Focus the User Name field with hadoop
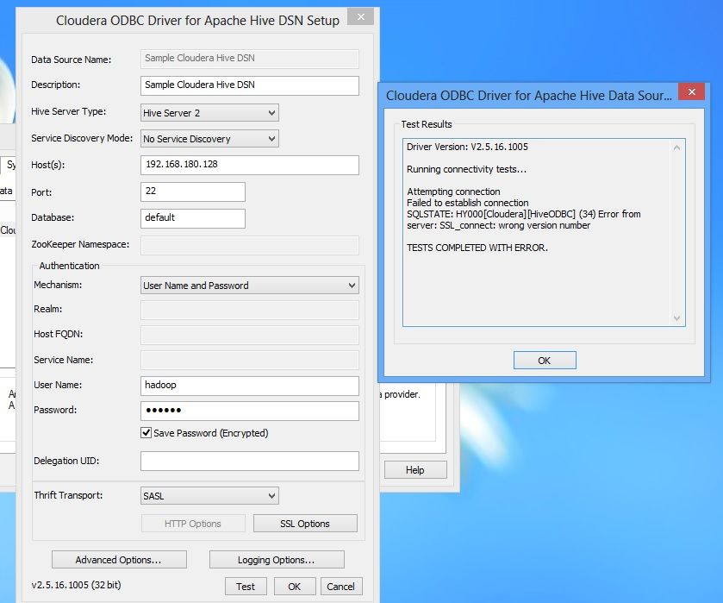This screenshot has height=603, width=723. point(249,386)
